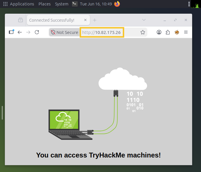Select the Connected Successfully! tab
This screenshot has width=201, height=172.
58,20
